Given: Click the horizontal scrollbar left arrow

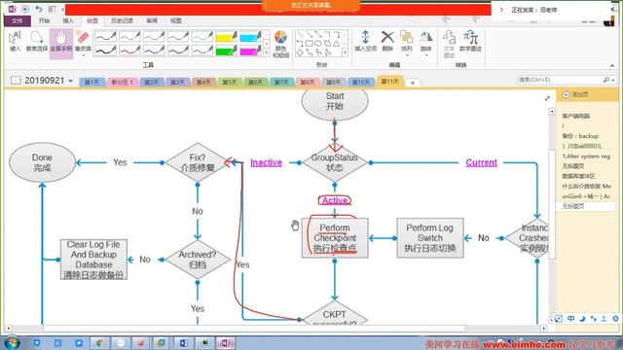Looking at the screenshot, I should (8, 329).
